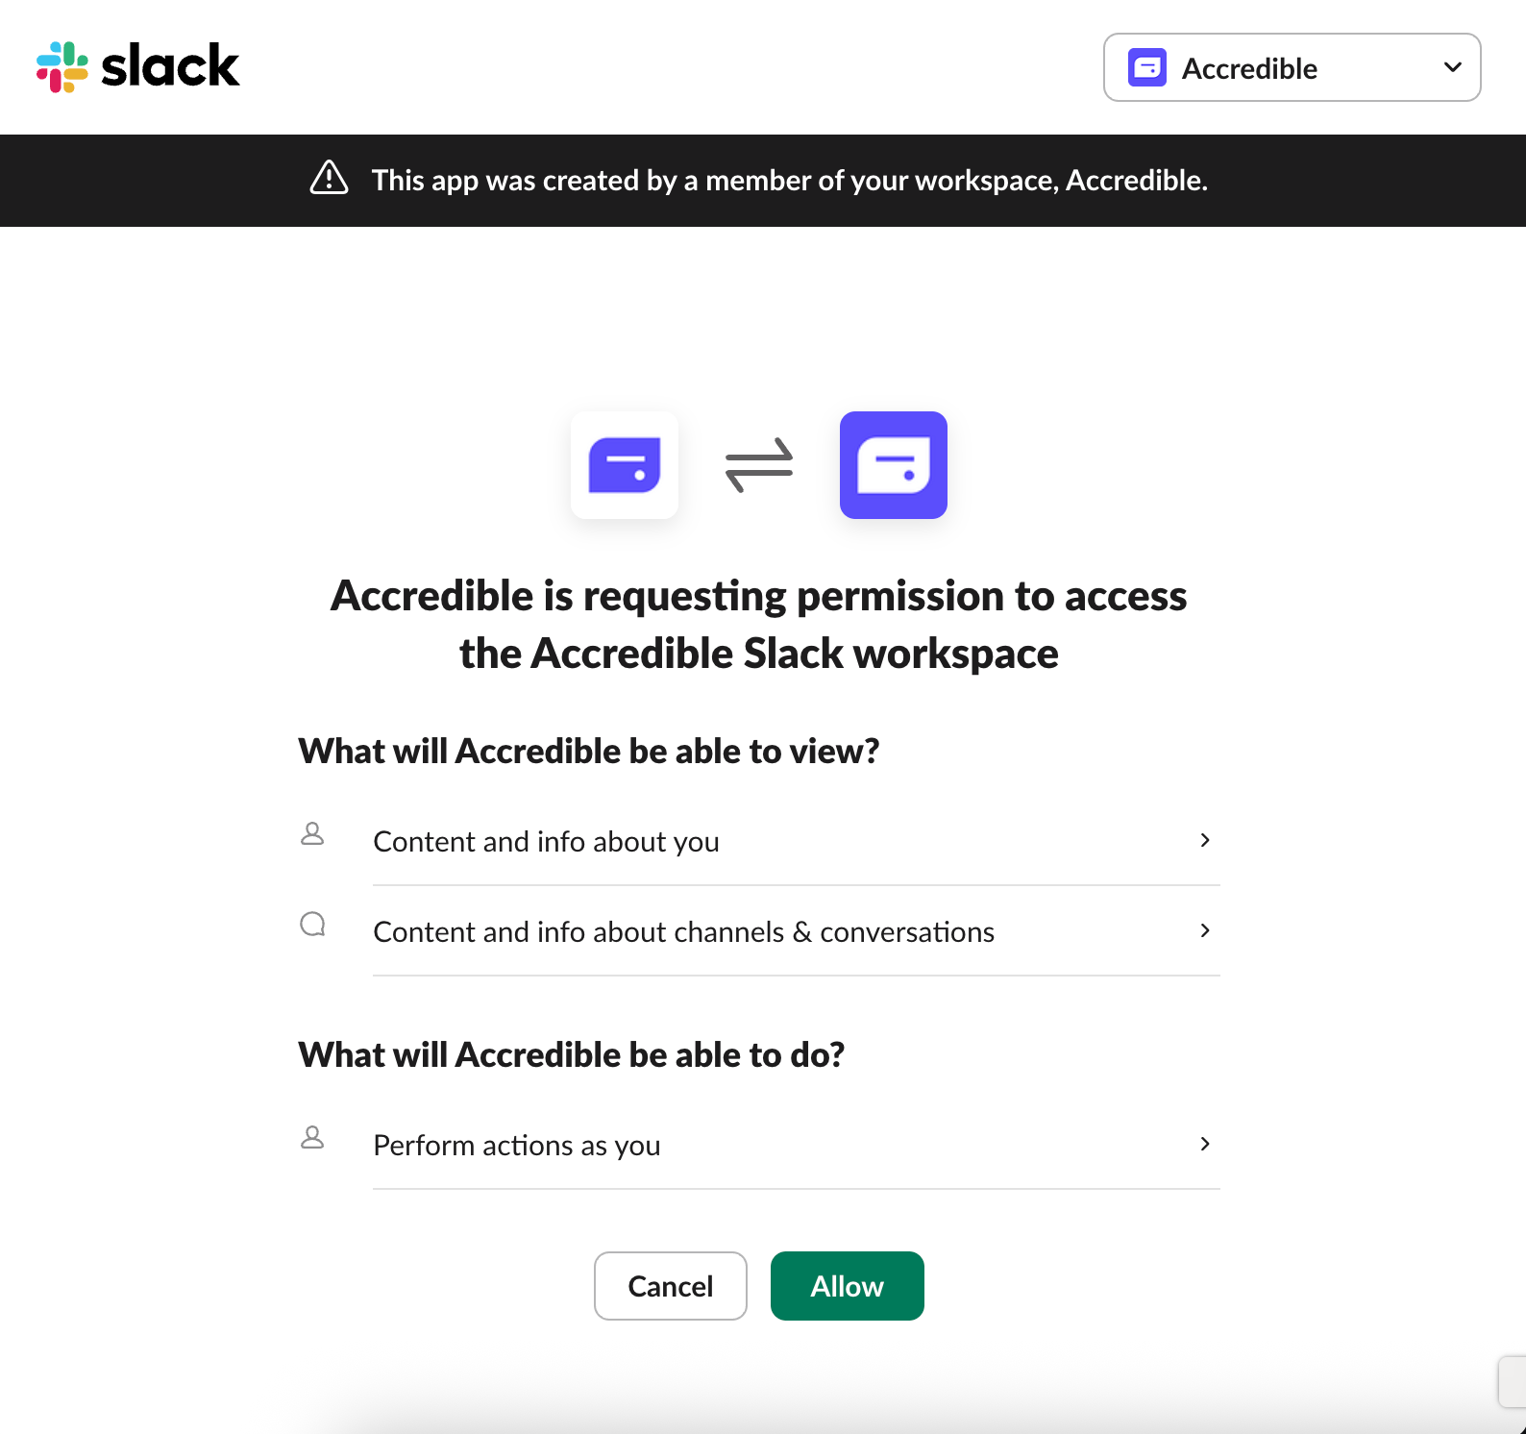Click the slack wordmark text
Image resolution: width=1526 pixels, height=1434 pixels.
click(x=170, y=67)
